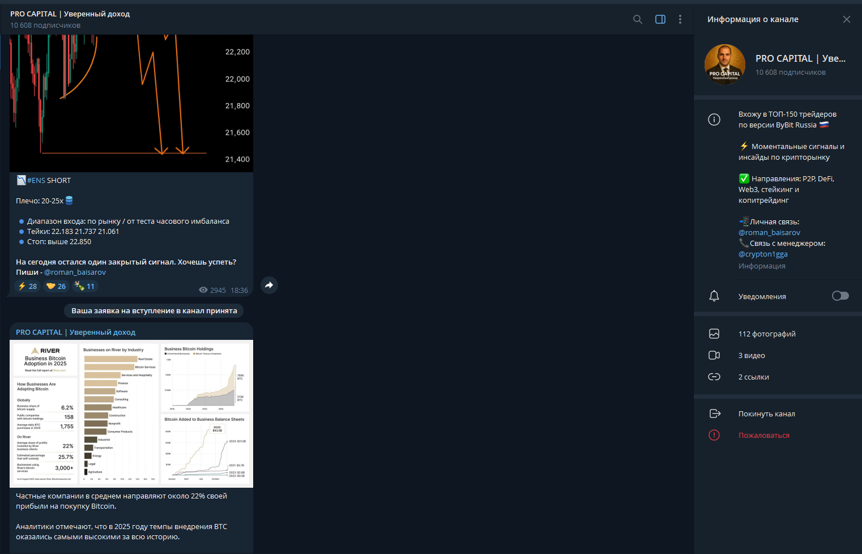Viewport: 862px width, 554px height.
Task: Search within the PRO CAPITAL channel
Action: (638, 19)
